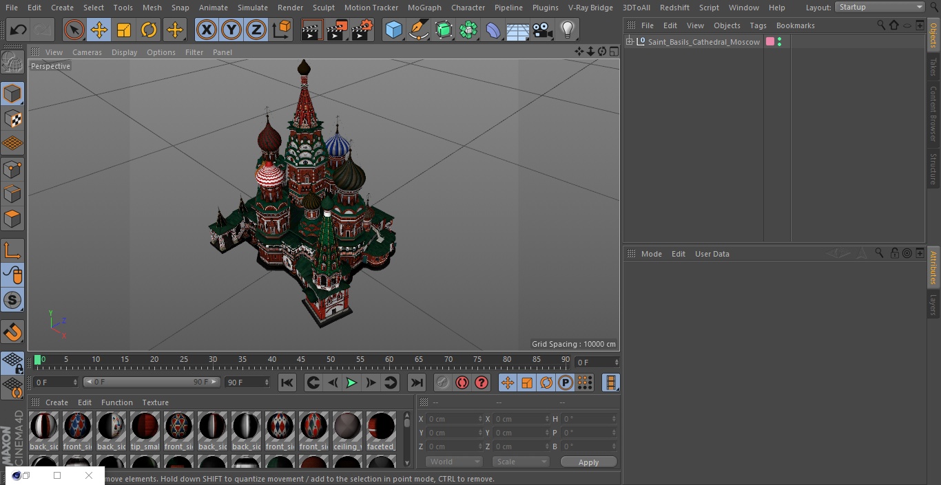Expand Saint_Basils_Cathedral_Moscow object tree
Viewport: 941px width, 485px height.
[629, 42]
